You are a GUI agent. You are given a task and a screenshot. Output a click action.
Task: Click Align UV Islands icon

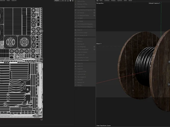pos(76,52)
